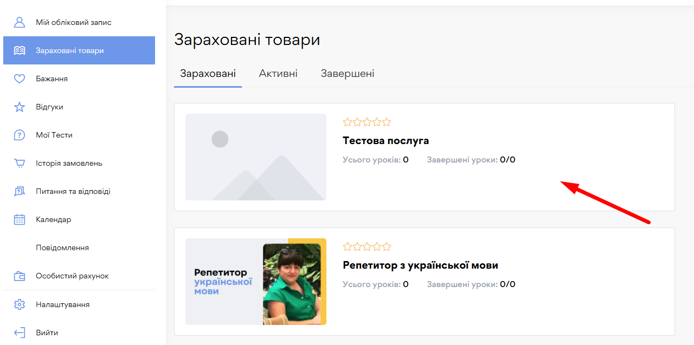
Task: Switch to the Активні tab
Action: click(278, 74)
